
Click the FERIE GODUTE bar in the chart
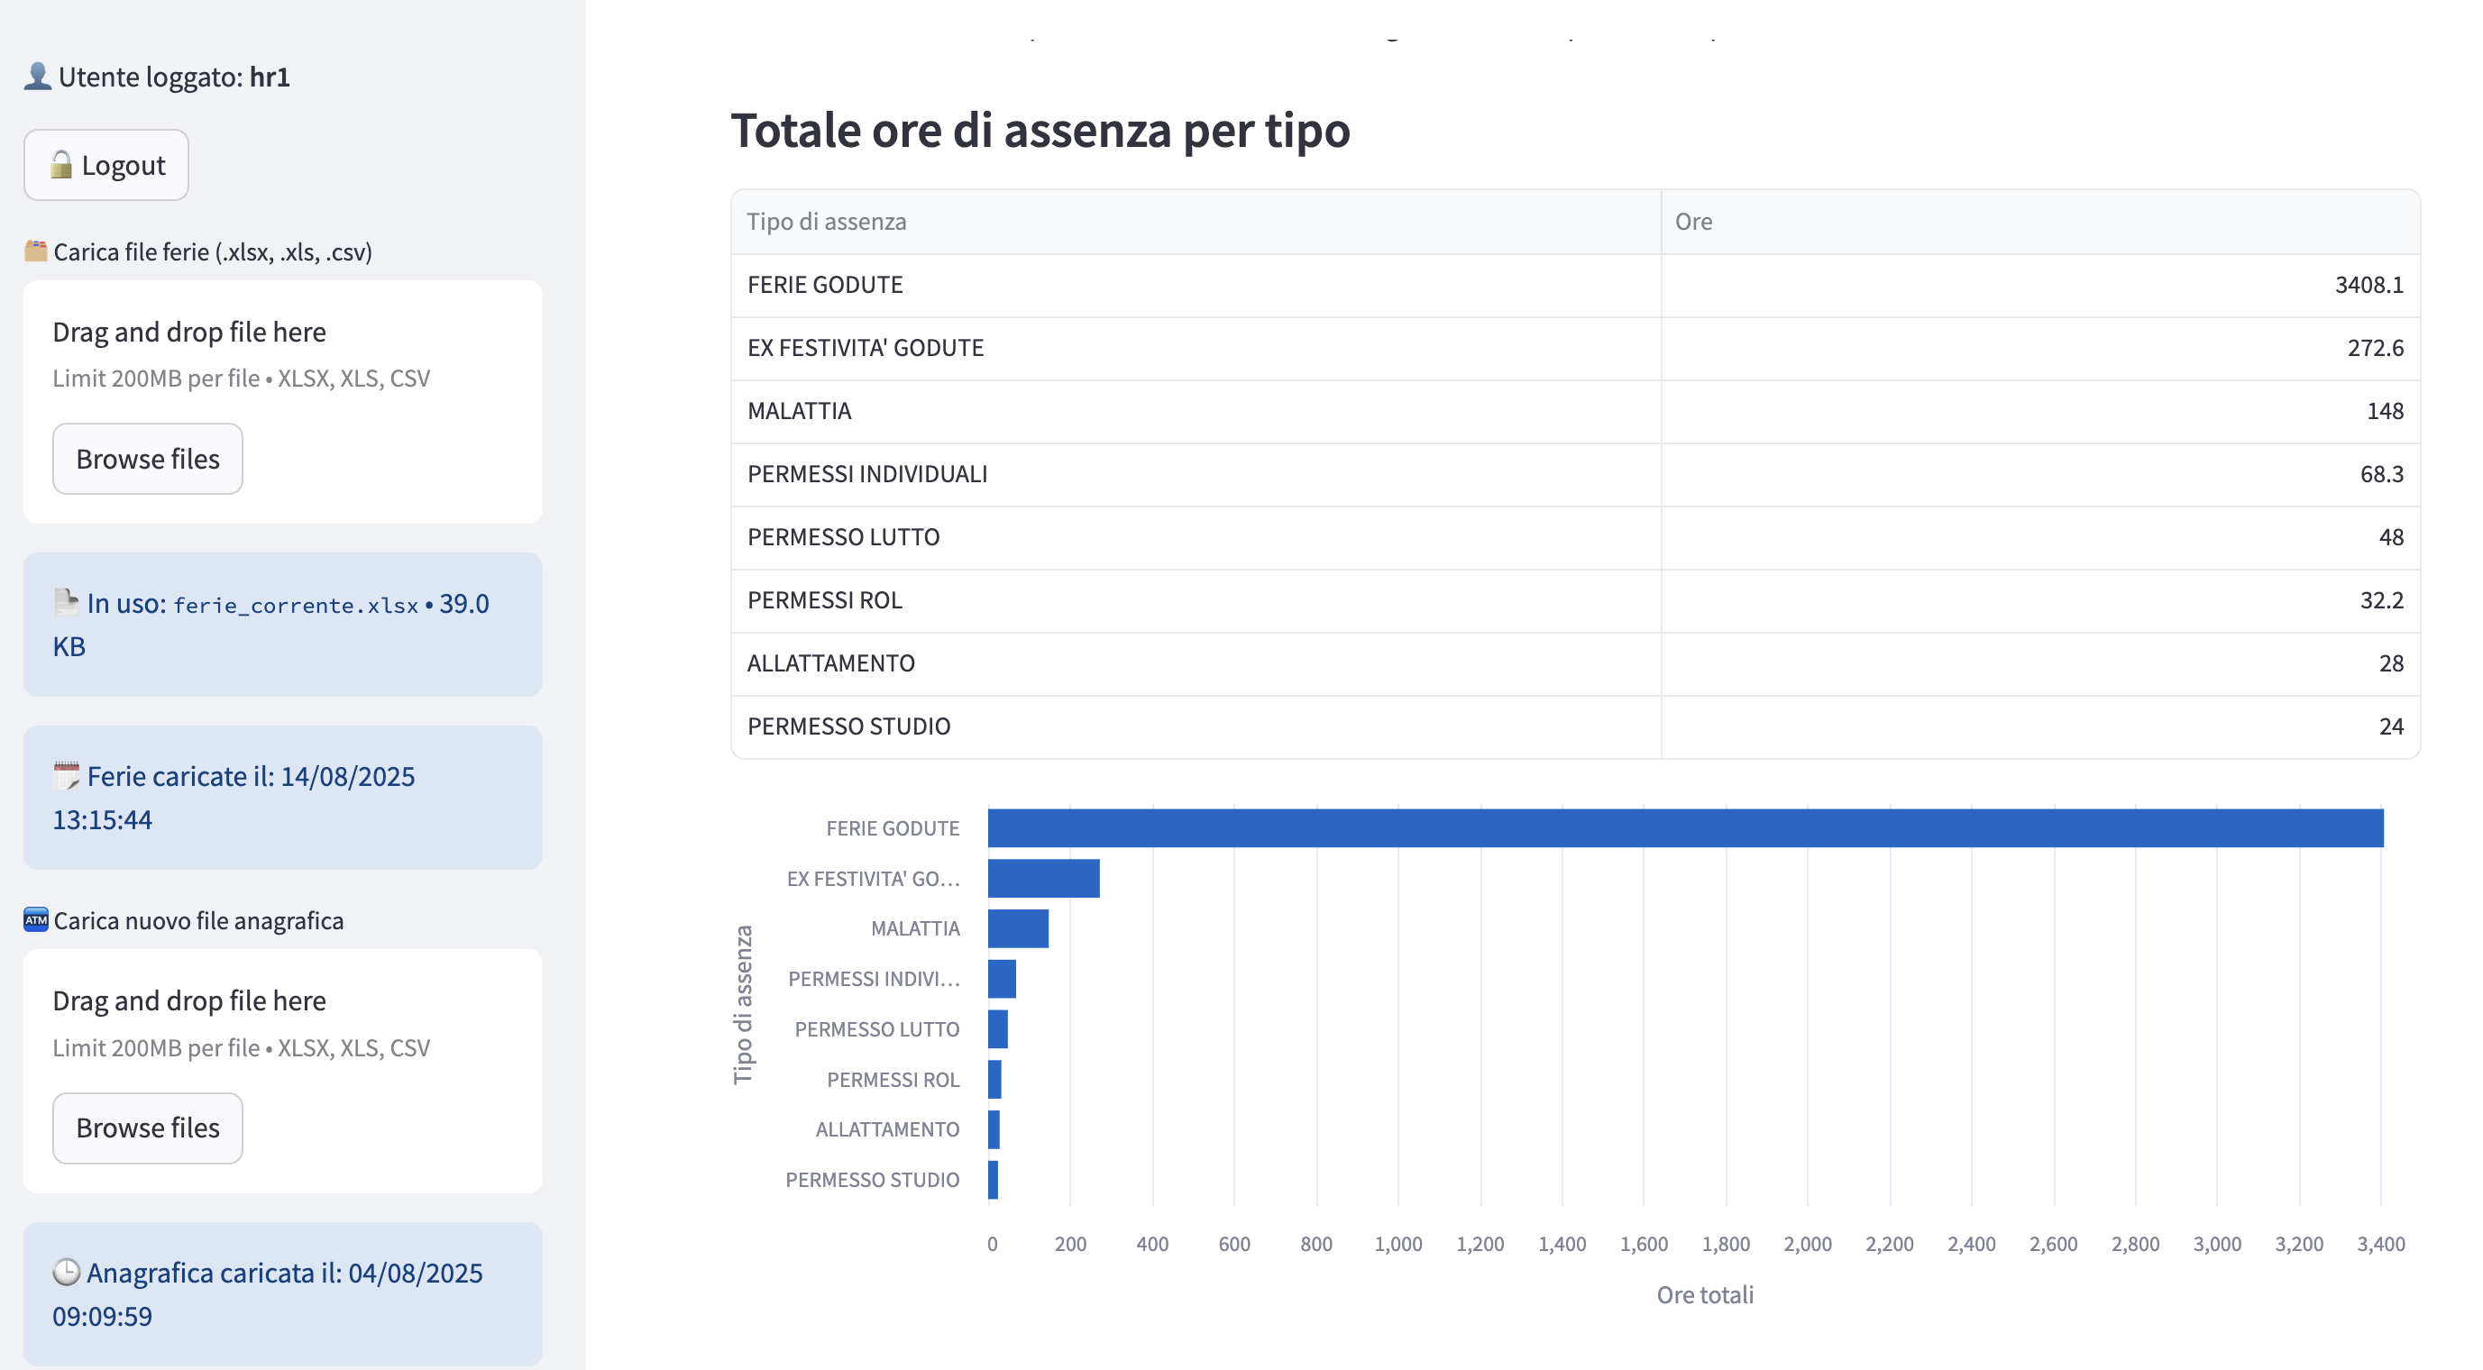[1685, 828]
